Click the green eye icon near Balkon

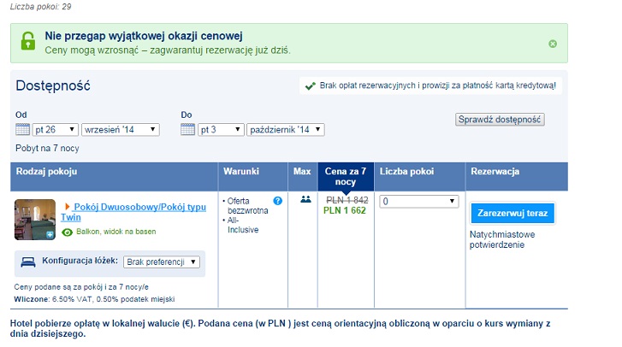67,232
